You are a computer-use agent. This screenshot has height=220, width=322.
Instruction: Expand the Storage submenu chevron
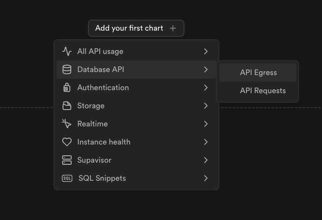coord(206,106)
